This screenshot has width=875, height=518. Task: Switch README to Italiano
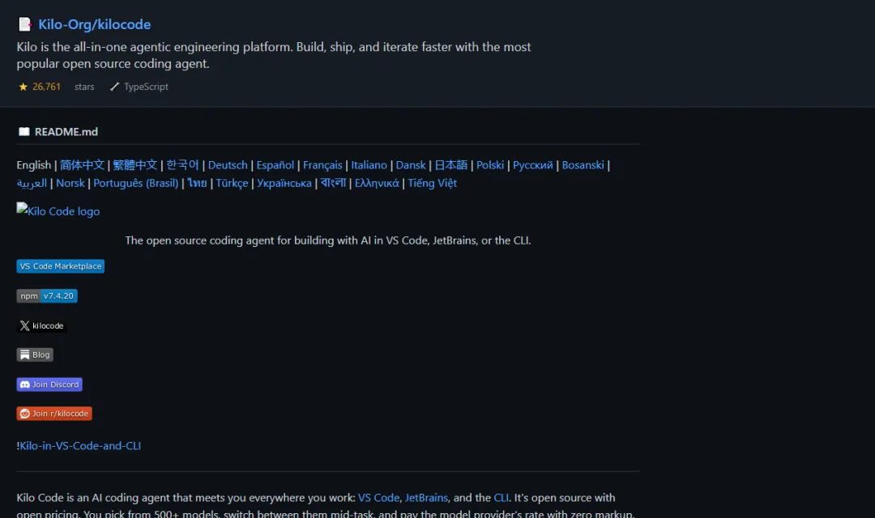369,165
